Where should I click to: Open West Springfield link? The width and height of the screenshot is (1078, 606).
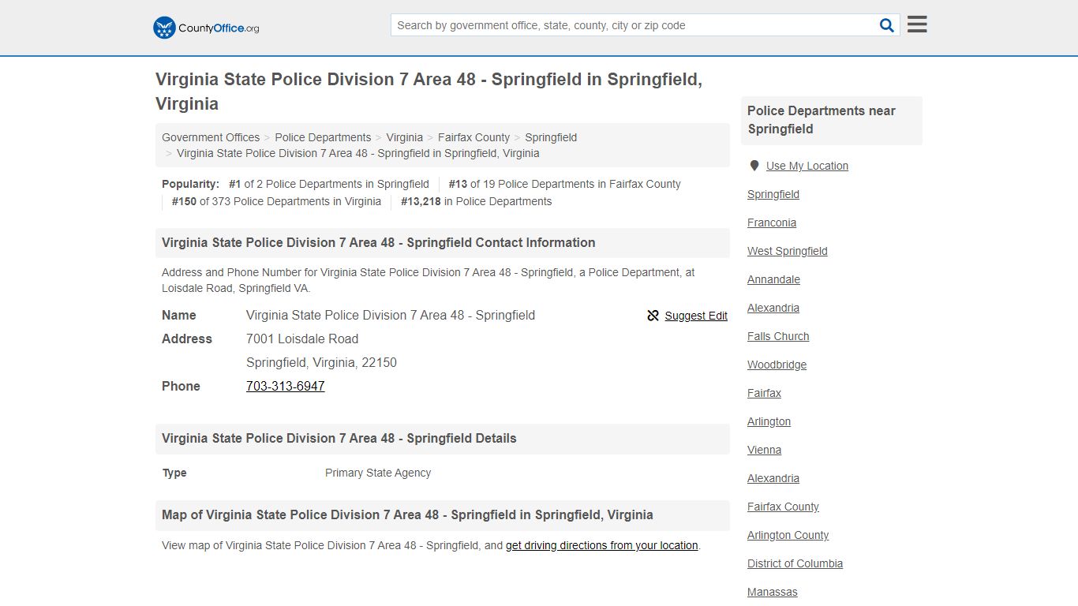coord(788,251)
